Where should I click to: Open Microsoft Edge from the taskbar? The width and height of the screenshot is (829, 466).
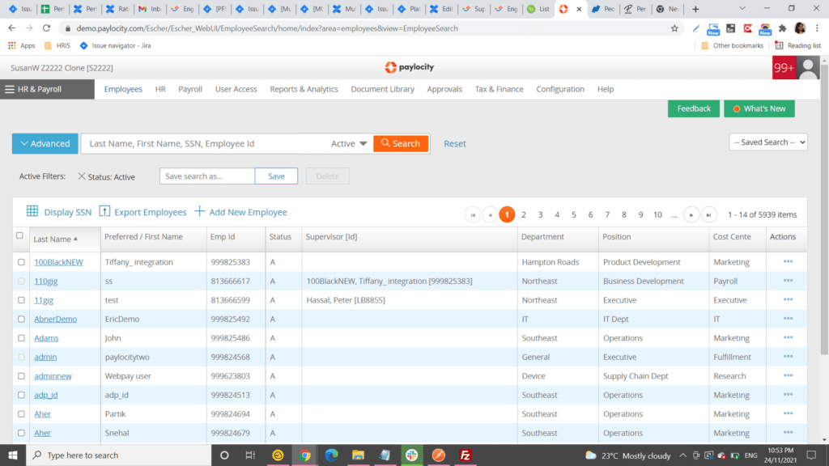coord(331,455)
